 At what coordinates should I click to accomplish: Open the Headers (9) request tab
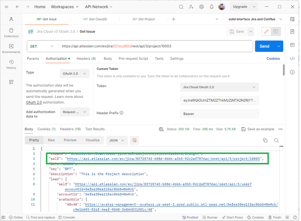click(x=86, y=58)
